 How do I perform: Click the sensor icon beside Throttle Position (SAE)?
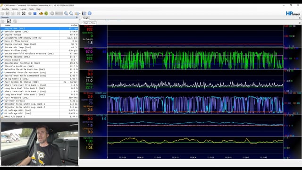[x=2, y=66]
